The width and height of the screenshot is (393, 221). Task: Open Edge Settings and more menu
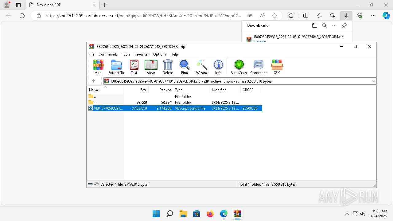(373, 16)
